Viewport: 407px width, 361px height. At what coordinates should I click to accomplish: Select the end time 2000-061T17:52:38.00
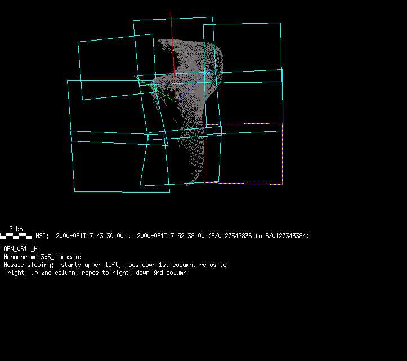click(171, 236)
